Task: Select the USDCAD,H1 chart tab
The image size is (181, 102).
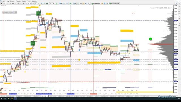Action: [x=44, y=96]
